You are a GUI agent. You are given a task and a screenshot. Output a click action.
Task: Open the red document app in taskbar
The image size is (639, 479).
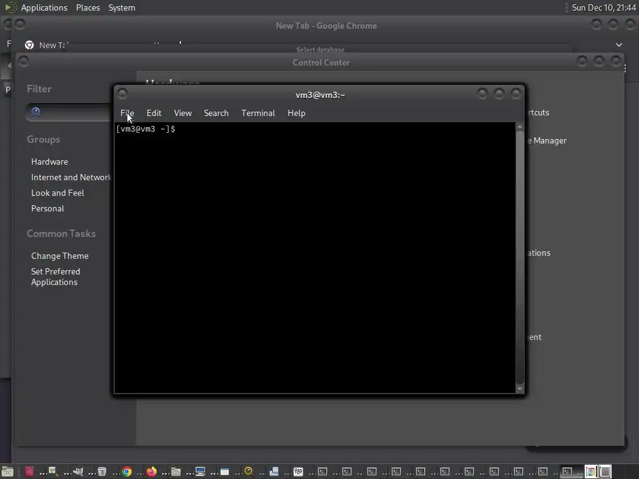point(29,472)
